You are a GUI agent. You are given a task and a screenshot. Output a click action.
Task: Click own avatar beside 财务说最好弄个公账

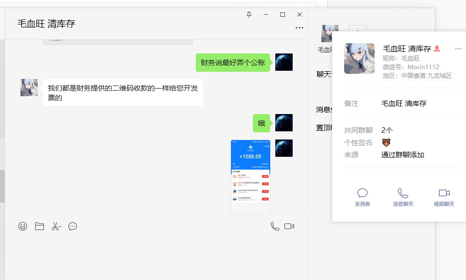click(284, 62)
